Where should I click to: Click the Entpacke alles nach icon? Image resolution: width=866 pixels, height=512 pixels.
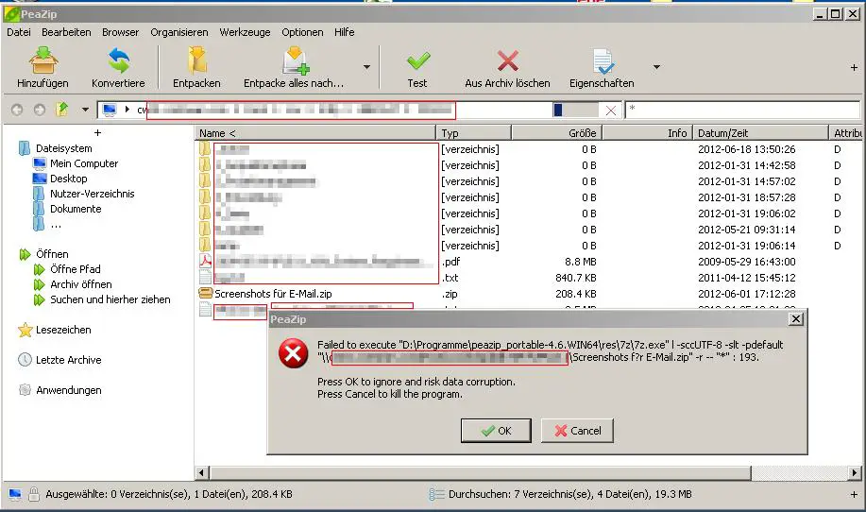295,60
